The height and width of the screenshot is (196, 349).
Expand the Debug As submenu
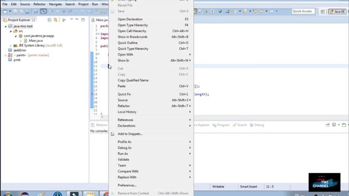(152, 148)
